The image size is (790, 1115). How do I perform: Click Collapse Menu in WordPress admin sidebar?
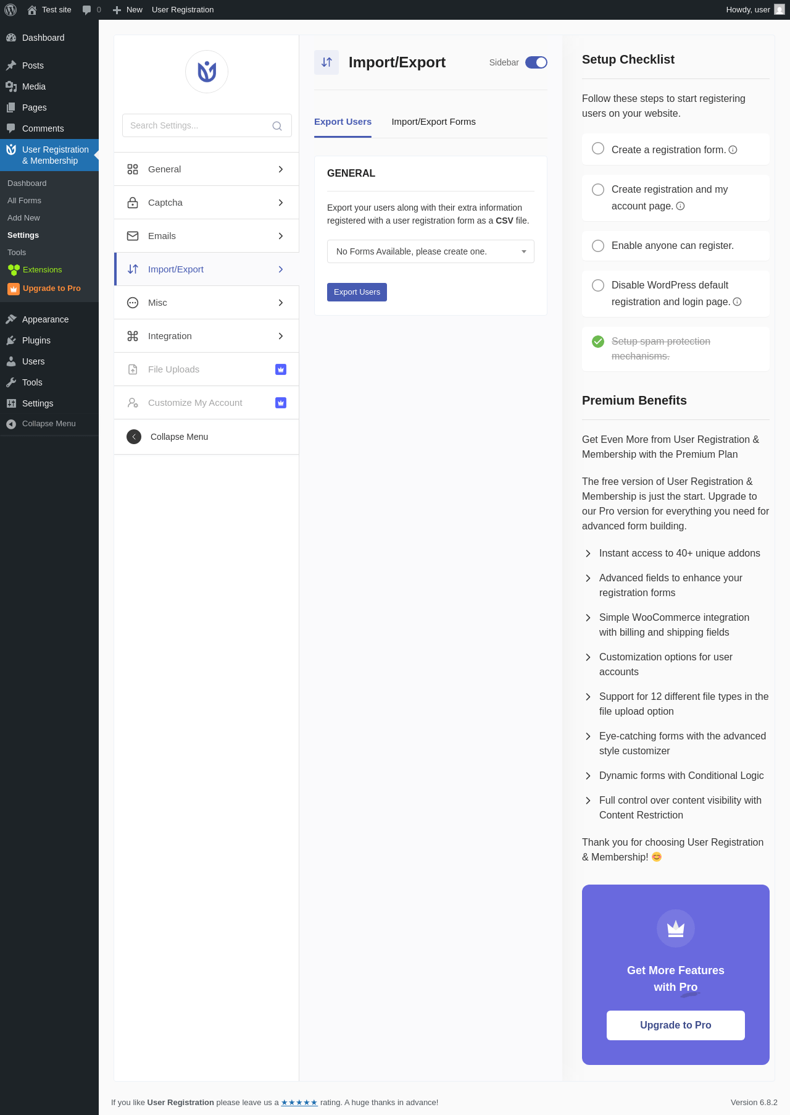click(x=49, y=424)
